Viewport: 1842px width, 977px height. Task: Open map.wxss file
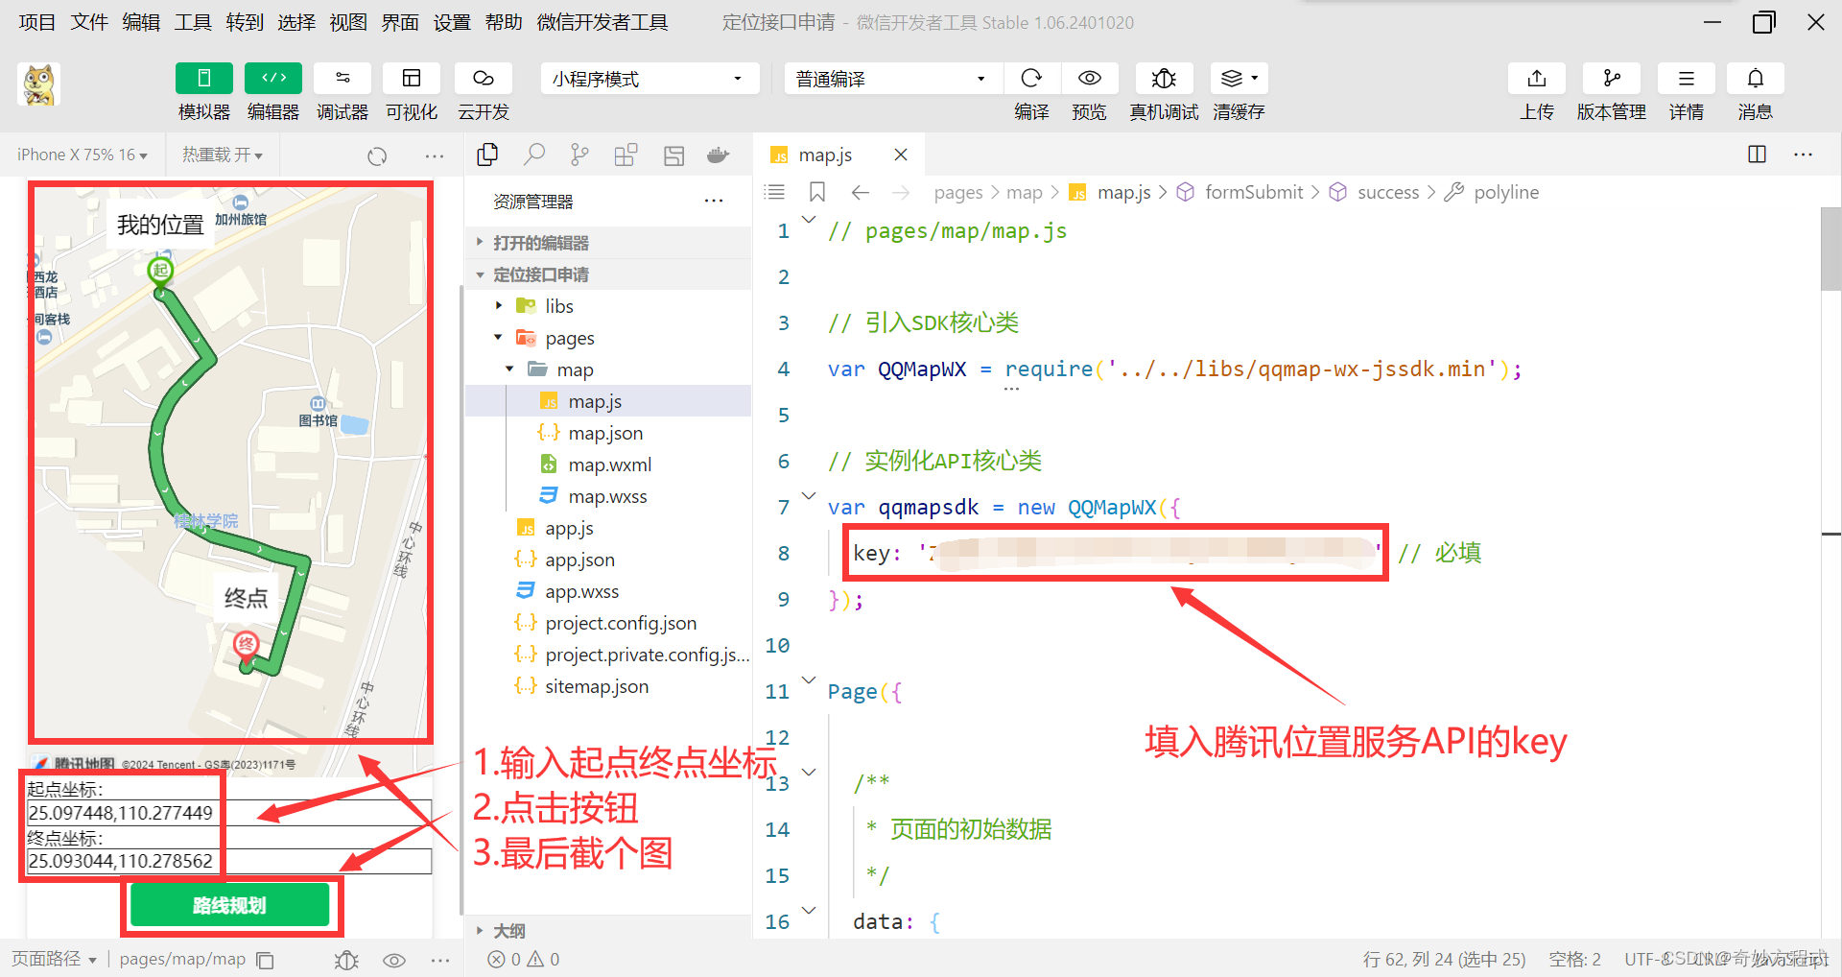pos(608,496)
